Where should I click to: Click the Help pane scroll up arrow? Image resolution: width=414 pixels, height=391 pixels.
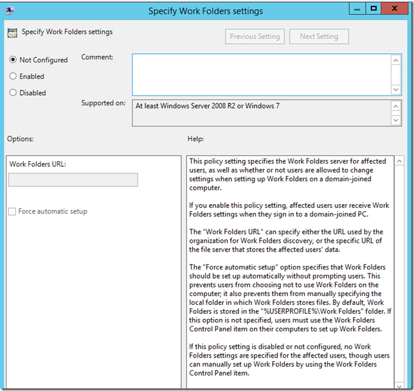click(399, 161)
